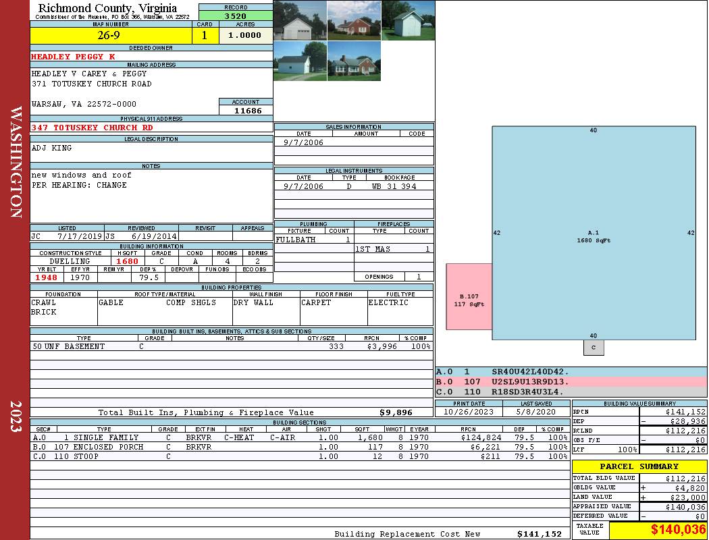Click the yellow map number 26-9 field

coord(111,35)
